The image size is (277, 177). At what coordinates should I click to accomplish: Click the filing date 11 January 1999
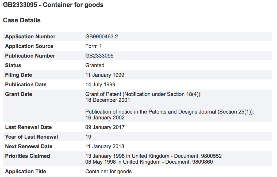point(105,75)
